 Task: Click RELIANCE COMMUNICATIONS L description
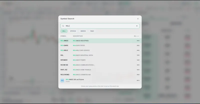tap(84, 65)
